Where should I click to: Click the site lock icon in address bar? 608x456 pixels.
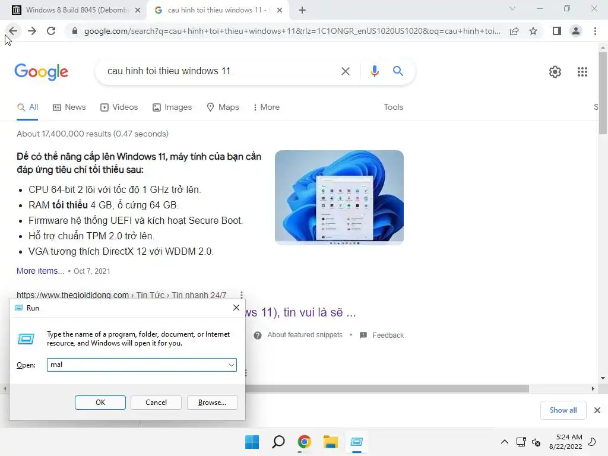75,31
